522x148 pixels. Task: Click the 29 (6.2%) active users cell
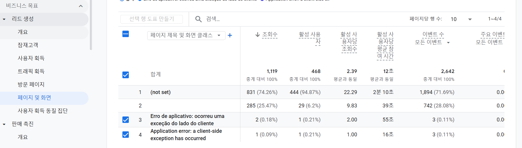309,106
